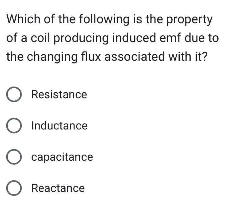Choose the capacitance radio circle
The image size is (229, 200).
pos(14,157)
